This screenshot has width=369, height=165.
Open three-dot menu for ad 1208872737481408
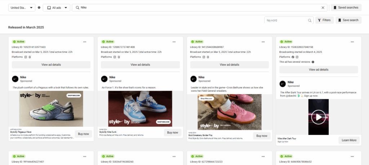pyautogui.click(x=174, y=42)
